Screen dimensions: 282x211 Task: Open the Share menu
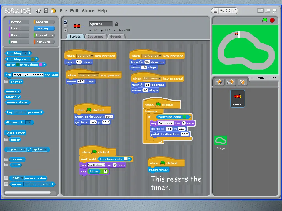(88, 11)
